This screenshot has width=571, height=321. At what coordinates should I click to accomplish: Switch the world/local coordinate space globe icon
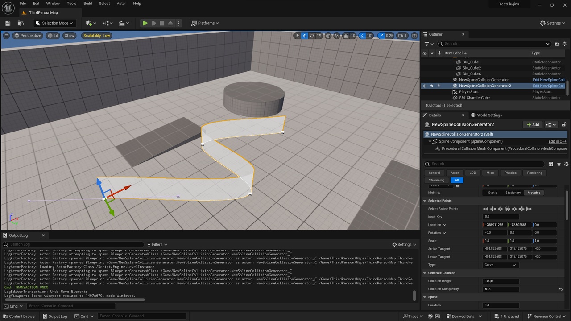pyautogui.click(x=328, y=36)
